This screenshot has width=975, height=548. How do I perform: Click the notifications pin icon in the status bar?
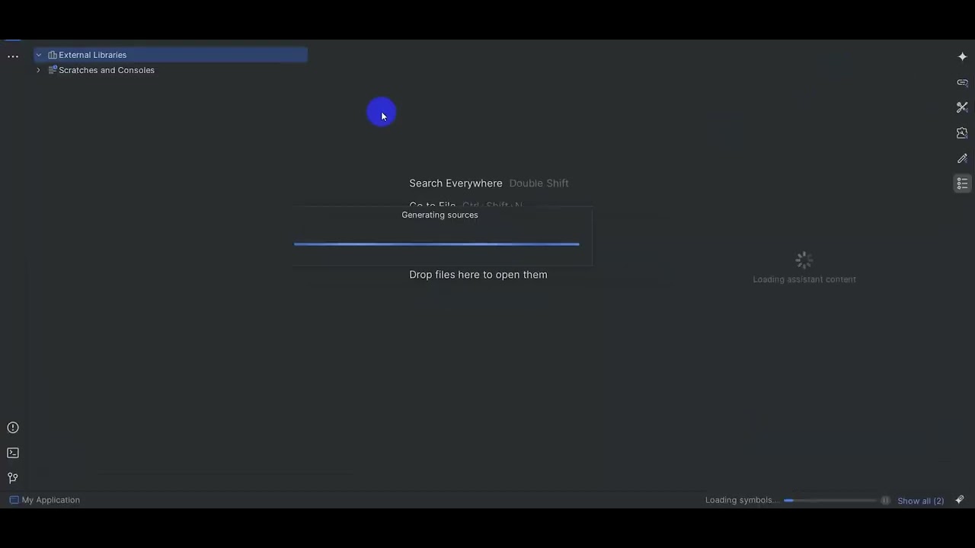[x=960, y=500]
